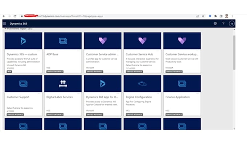The image size is (247, 152).
Task: Open the Settings gear in Dynamics header
Action: tap(215, 24)
